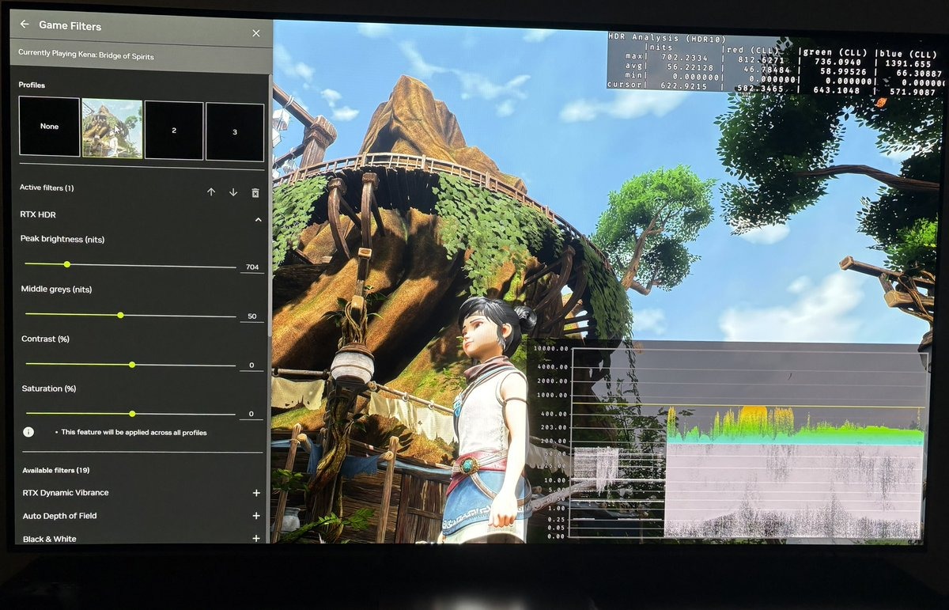Screen dimensions: 949x610
Task: Click the RTX HDR filter title
Action: point(37,214)
